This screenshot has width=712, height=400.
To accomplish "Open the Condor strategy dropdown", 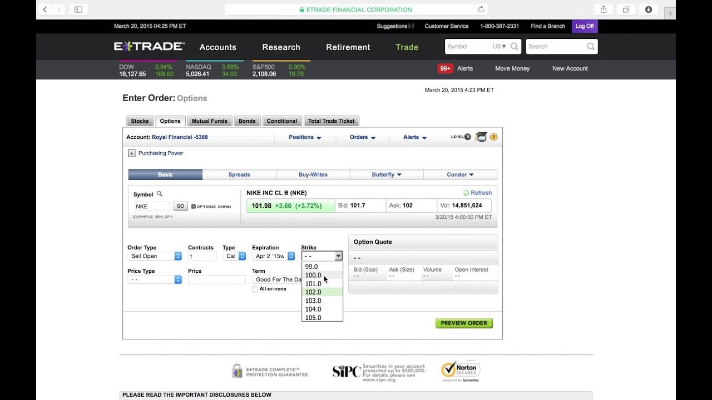I will click(x=460, y=174).
